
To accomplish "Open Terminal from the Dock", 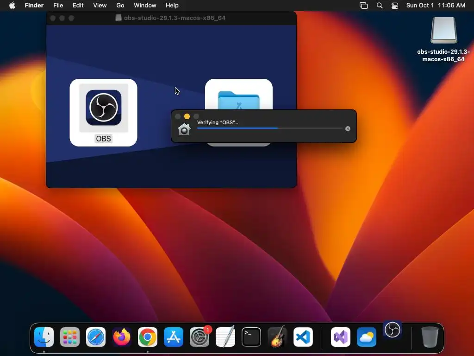I will point(251,337).
